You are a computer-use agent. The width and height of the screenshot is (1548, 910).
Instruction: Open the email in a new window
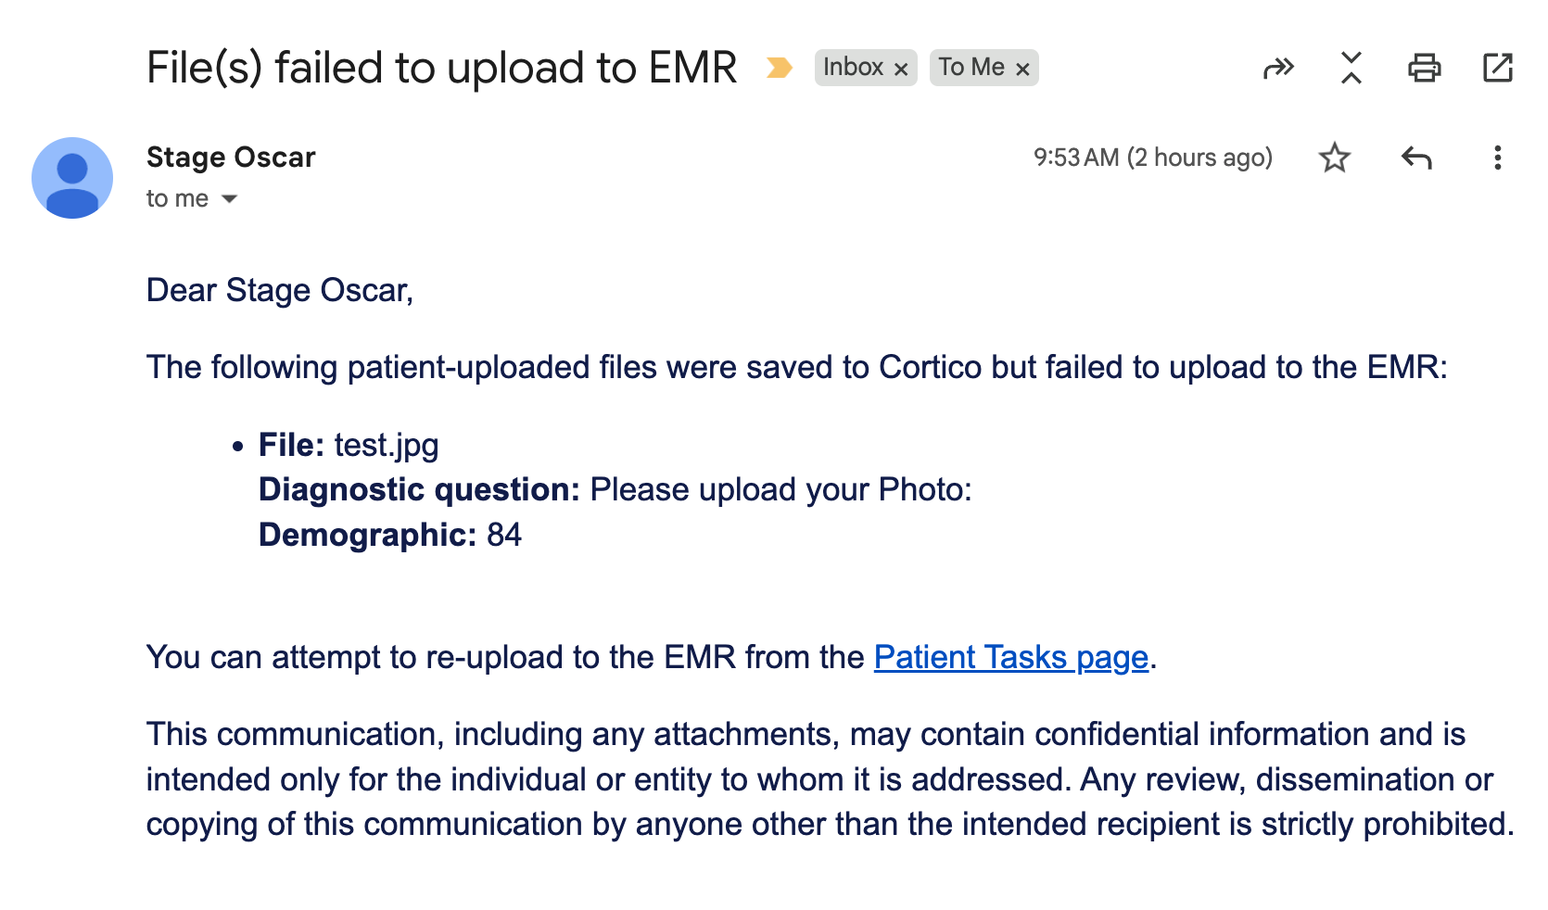tap(1498, 68)
